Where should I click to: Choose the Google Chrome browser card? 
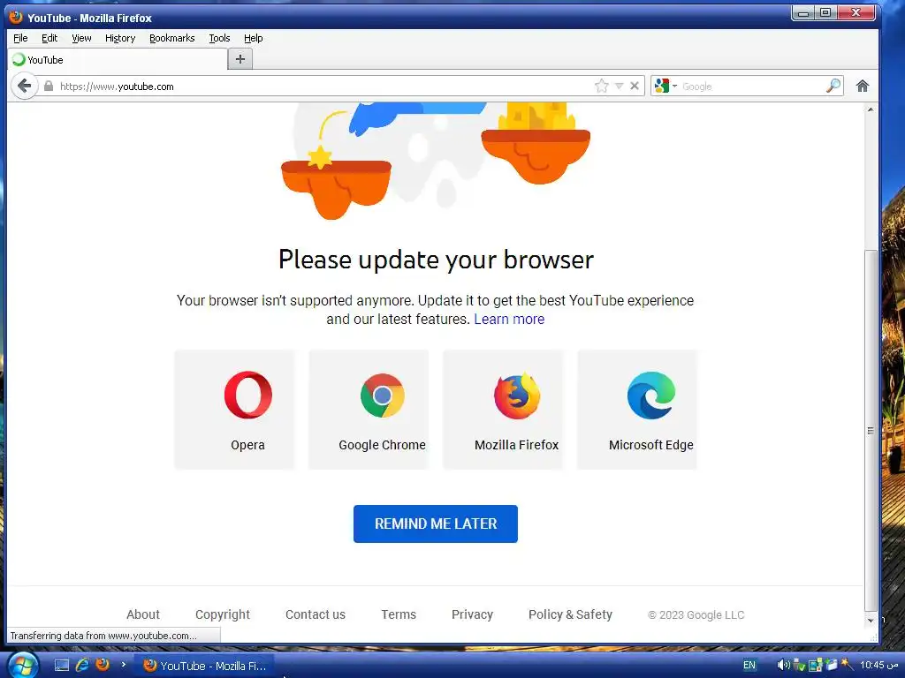pos(369,410)
